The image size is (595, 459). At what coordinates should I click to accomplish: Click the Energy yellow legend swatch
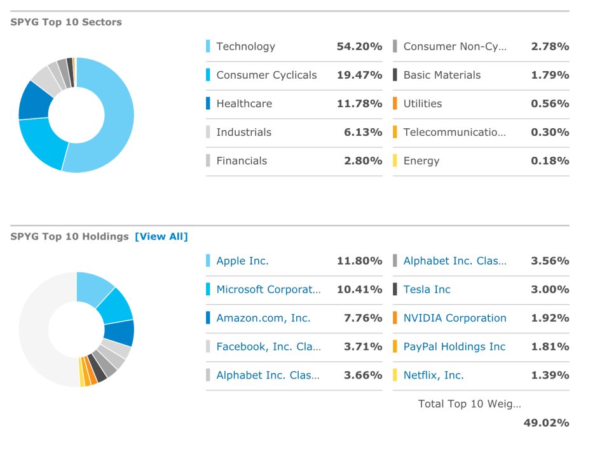395,161
